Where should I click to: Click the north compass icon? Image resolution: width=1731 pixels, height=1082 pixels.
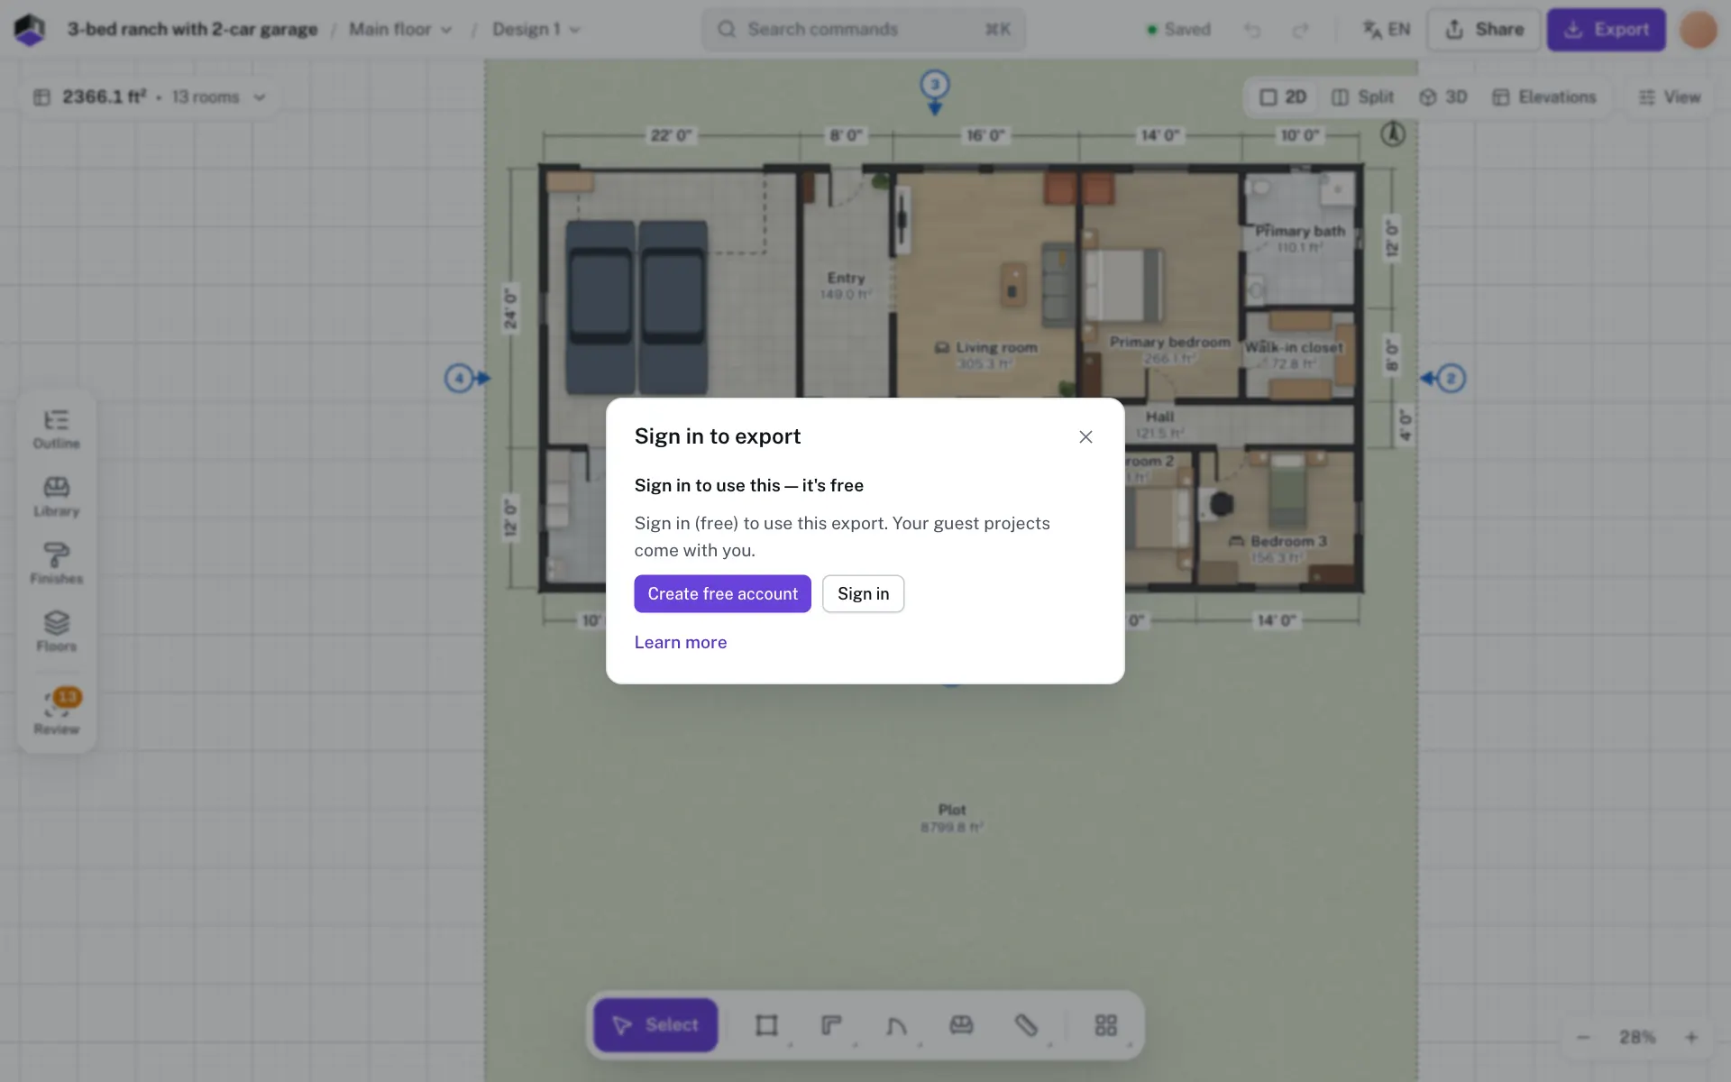(x=1393, y=134)
